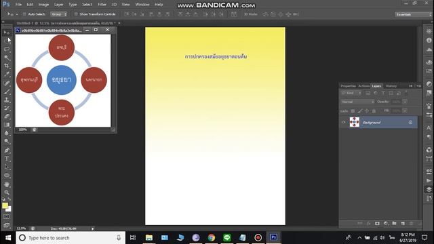Select the Horizontal Type tool
This screenshot has height=244, width=434.
[7, 159]
